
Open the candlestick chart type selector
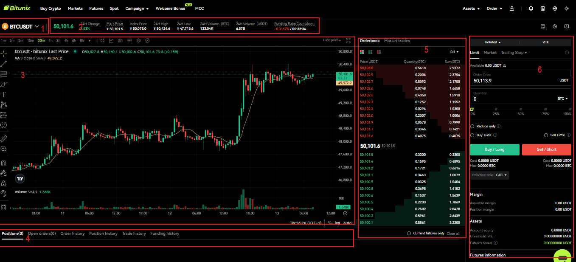102,41
